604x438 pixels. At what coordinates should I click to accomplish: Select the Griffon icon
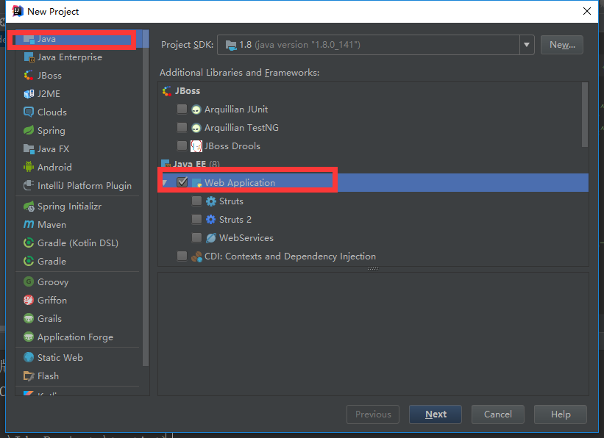[x=29, y=301]
